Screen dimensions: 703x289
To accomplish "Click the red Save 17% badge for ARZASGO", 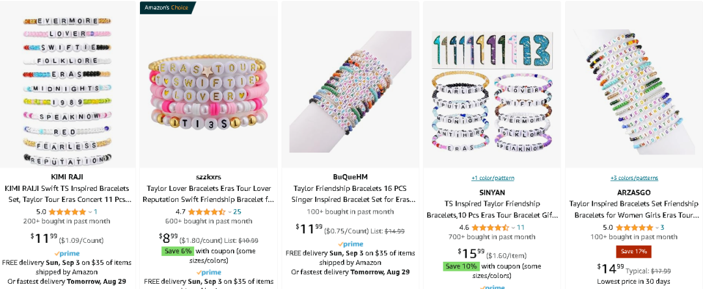I will pyautogui.click(x=633, y=251).
